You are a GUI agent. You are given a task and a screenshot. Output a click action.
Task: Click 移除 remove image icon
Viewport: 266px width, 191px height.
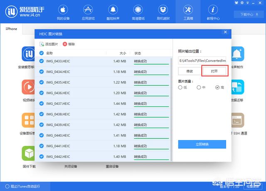[65, 44]
